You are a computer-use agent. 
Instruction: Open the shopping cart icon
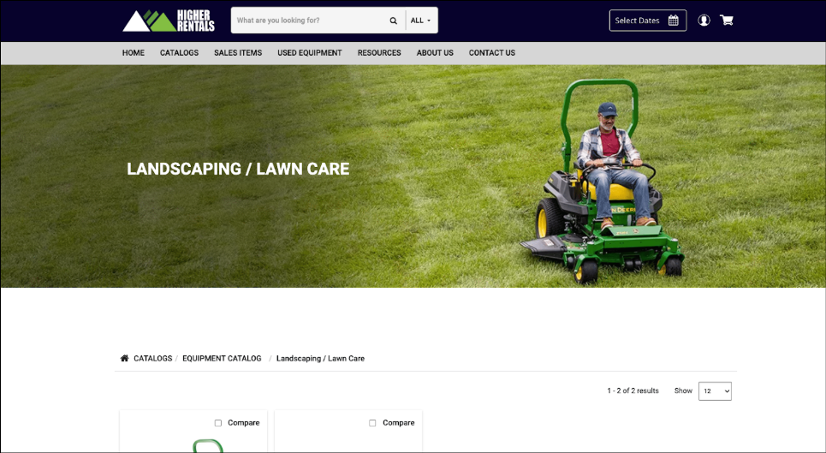pyautogui.click(x=727, y=20)
